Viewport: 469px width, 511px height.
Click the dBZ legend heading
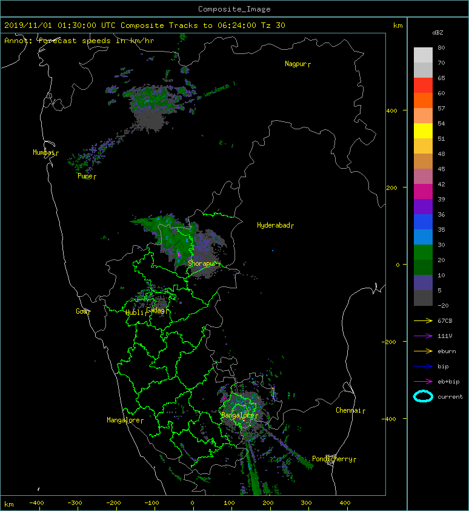click(437, 33)
